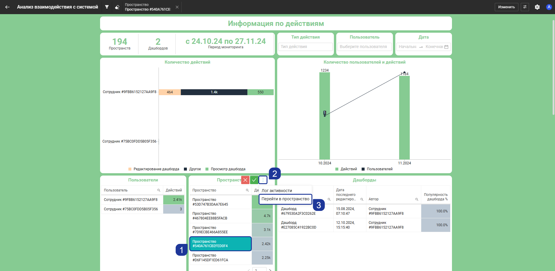
Task: Choose Лог активности from the menu
Action: point(277,191)
